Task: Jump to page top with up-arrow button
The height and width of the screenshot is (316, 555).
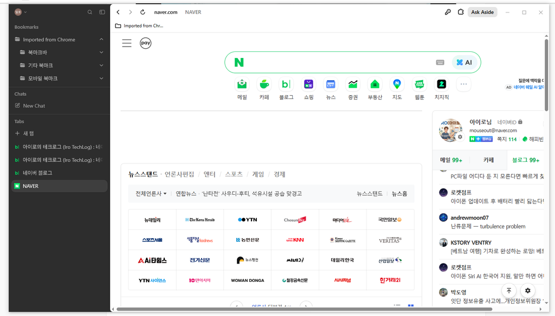Action: pos(508,291)
